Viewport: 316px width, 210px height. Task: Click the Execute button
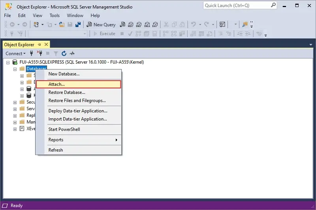(105, 34)
